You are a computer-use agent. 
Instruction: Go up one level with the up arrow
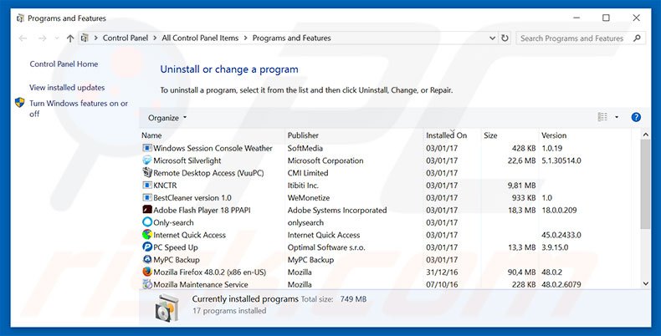point(70,38)
